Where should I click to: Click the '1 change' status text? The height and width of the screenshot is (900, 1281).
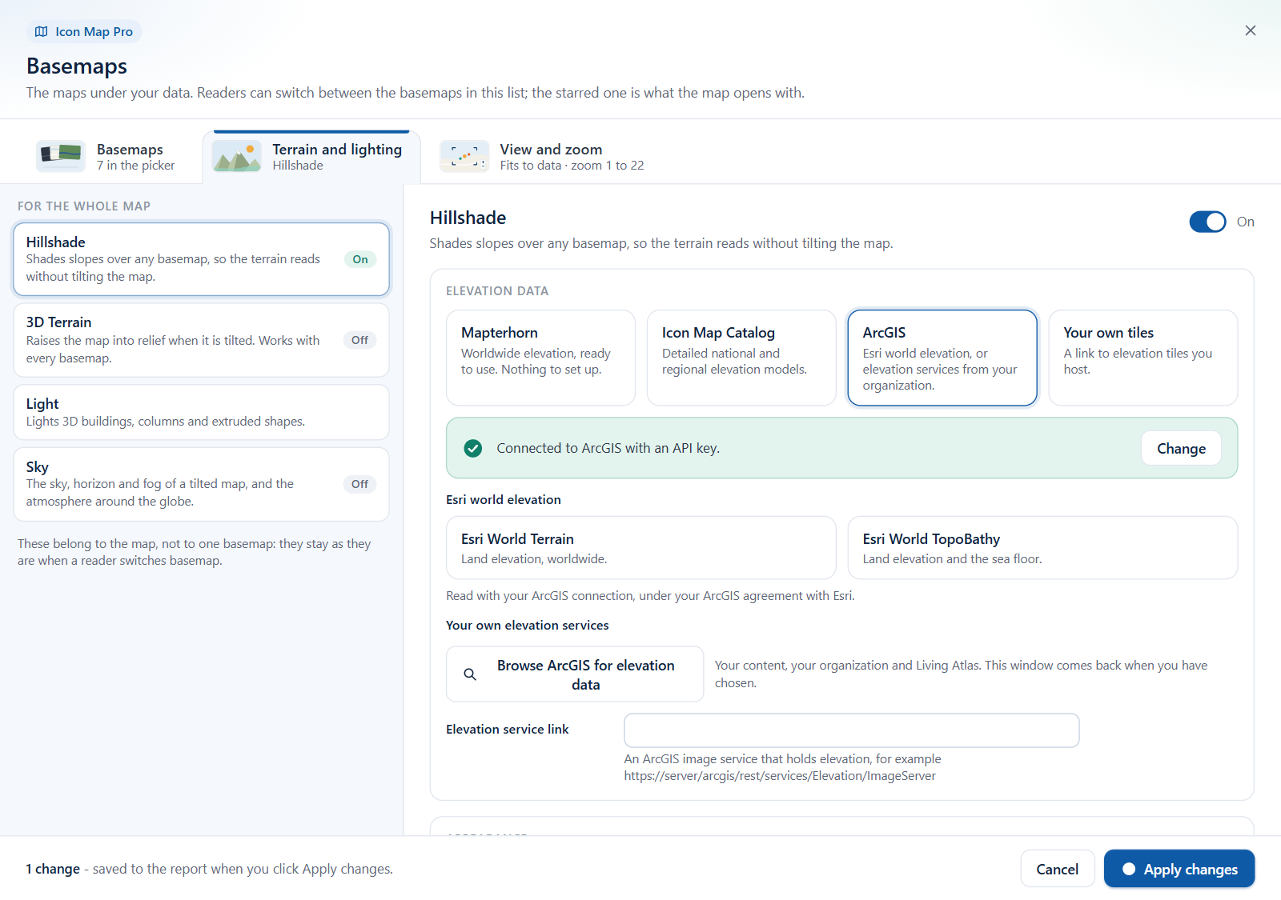click(x=53, y=869)
